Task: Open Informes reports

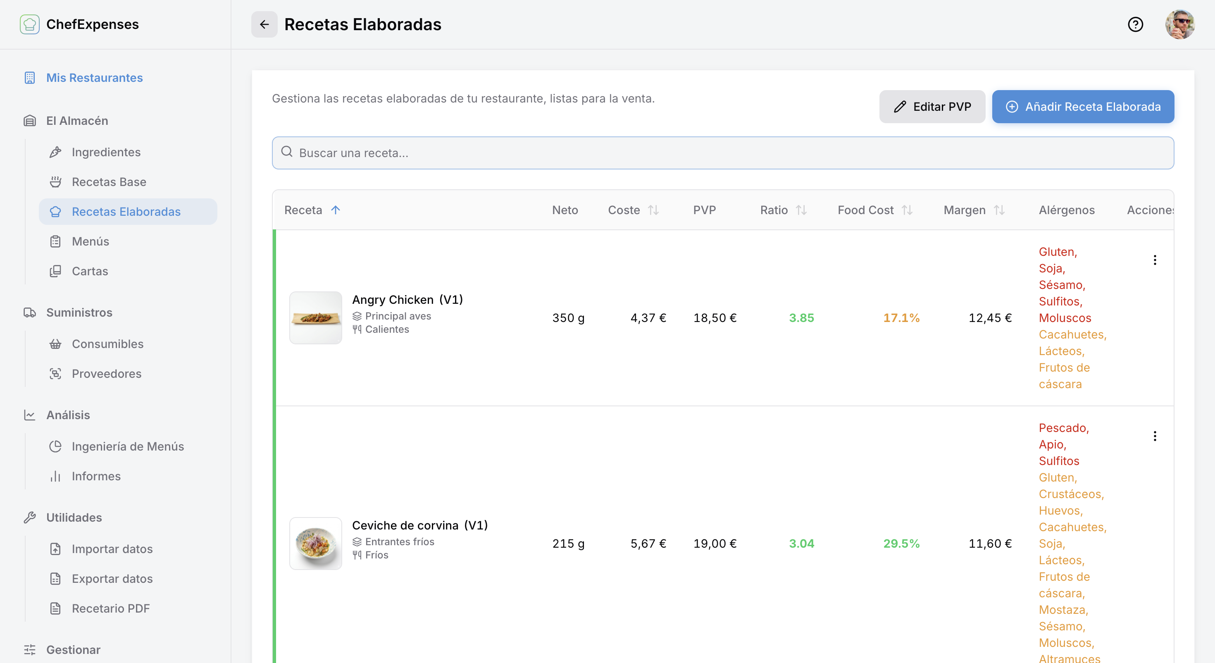Action: point(96,476)
